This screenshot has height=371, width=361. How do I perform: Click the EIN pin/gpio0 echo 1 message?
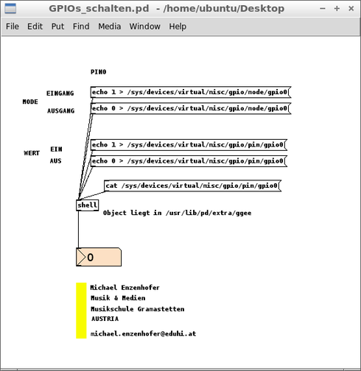click(189, 145)
